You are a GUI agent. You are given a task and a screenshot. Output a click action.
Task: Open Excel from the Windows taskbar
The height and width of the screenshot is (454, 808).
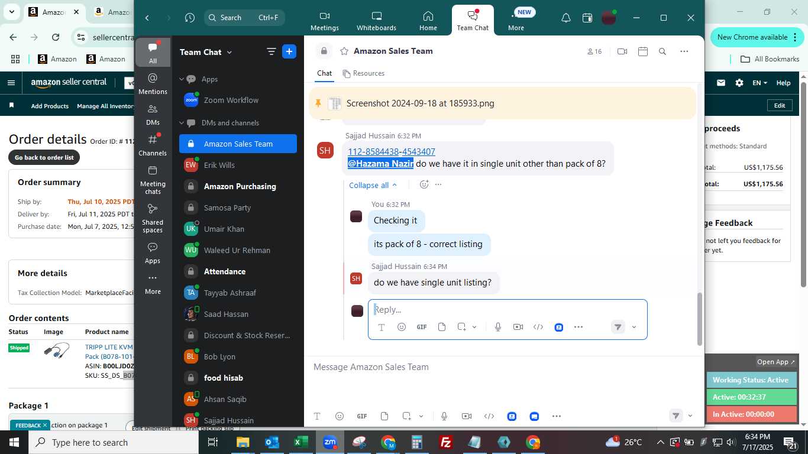point(301,442)
